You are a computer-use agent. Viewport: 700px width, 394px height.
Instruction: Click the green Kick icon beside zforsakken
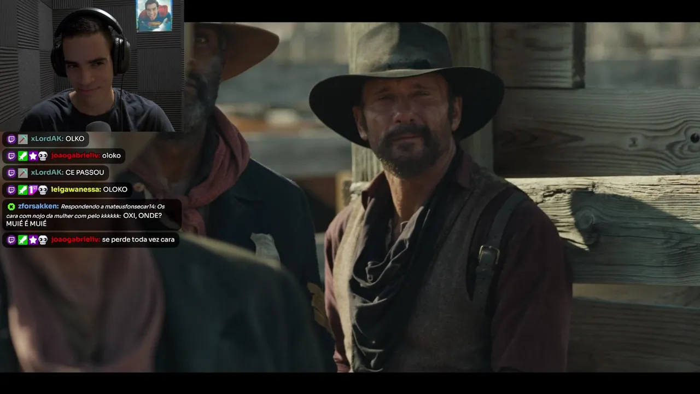pos(11,206)
